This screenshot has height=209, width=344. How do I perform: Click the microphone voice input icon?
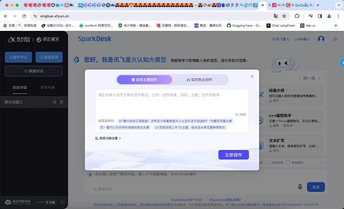[300, 187]
